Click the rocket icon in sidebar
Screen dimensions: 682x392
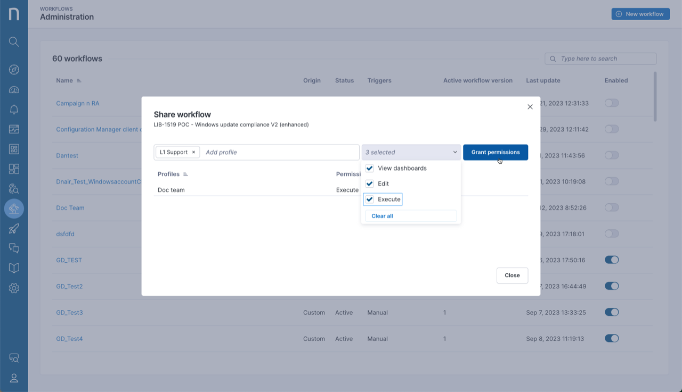pyautogui.click(x=14, y=229)
